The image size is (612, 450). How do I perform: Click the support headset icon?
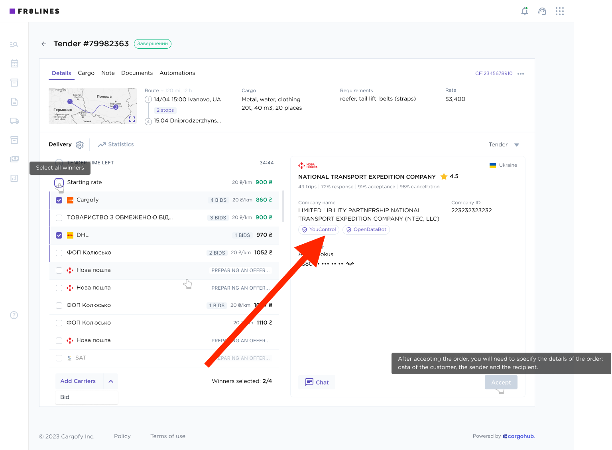click(542, 11)
